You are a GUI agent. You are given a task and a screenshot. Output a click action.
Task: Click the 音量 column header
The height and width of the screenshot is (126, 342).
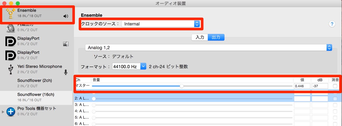click(x=96, y=80)
